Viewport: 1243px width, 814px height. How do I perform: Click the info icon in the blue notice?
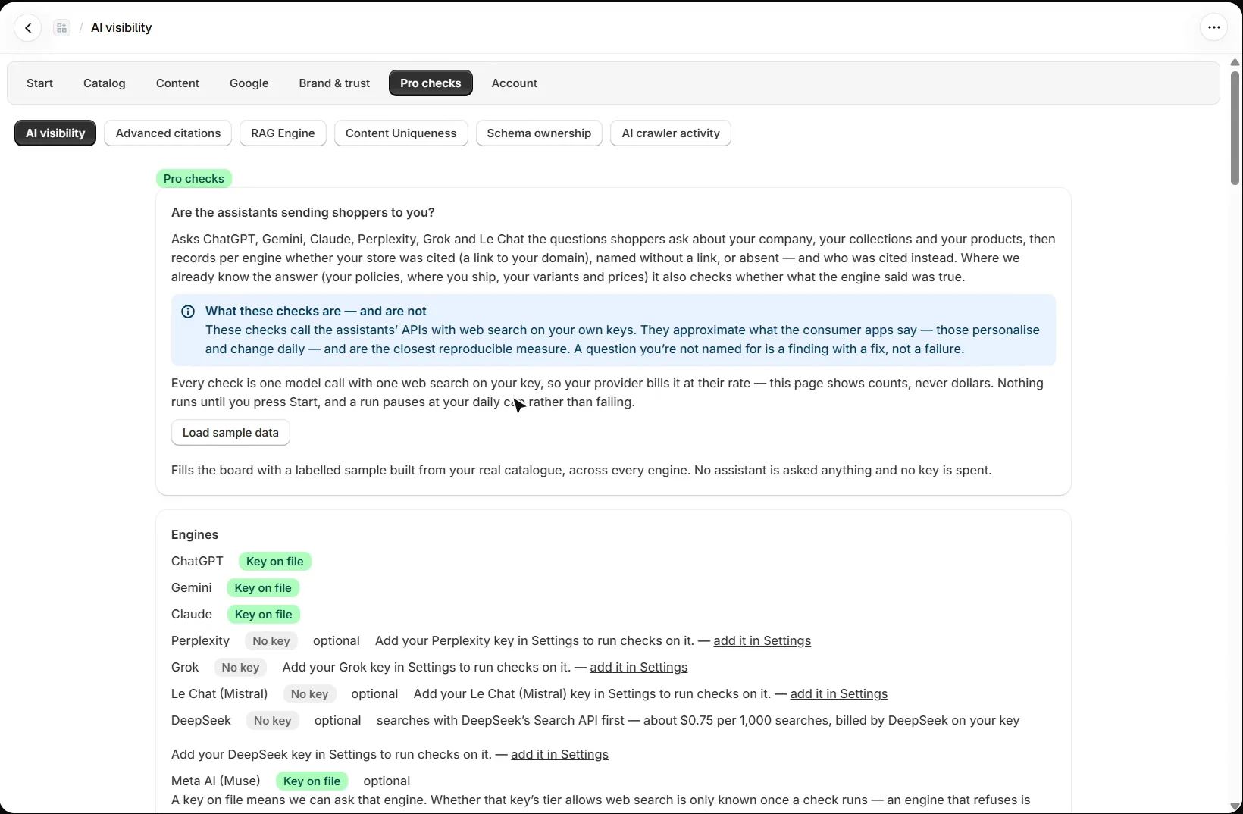point(188,312)
